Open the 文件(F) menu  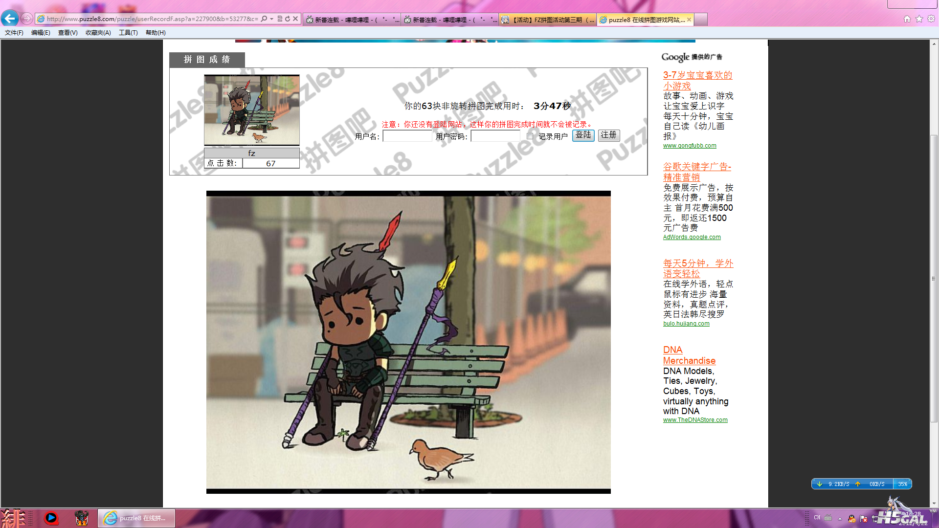tap(14, 33)
